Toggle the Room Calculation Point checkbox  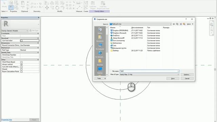point(21,72)
